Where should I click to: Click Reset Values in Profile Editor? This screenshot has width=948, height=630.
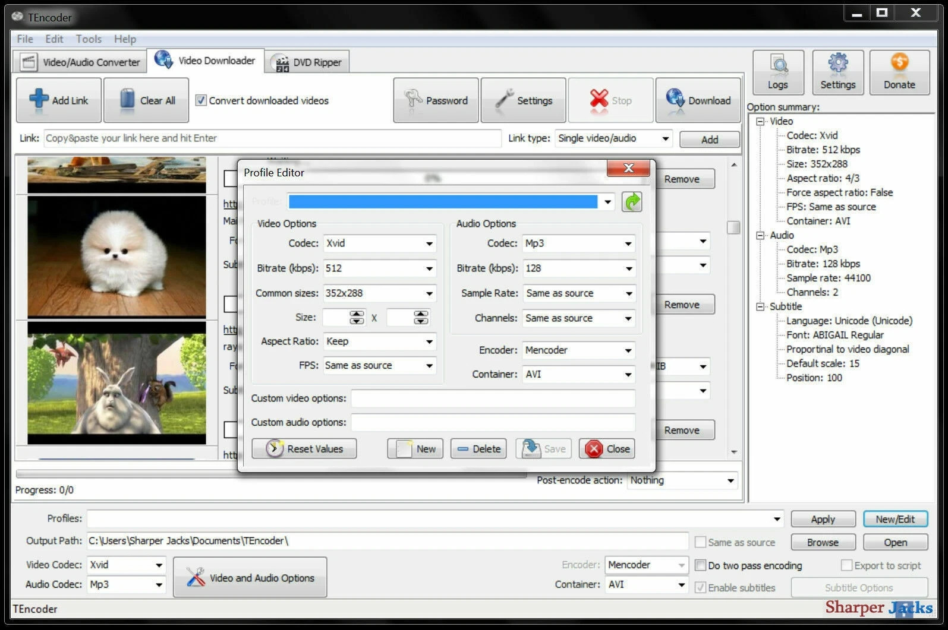pyautogui.click(x=304, y=448)
